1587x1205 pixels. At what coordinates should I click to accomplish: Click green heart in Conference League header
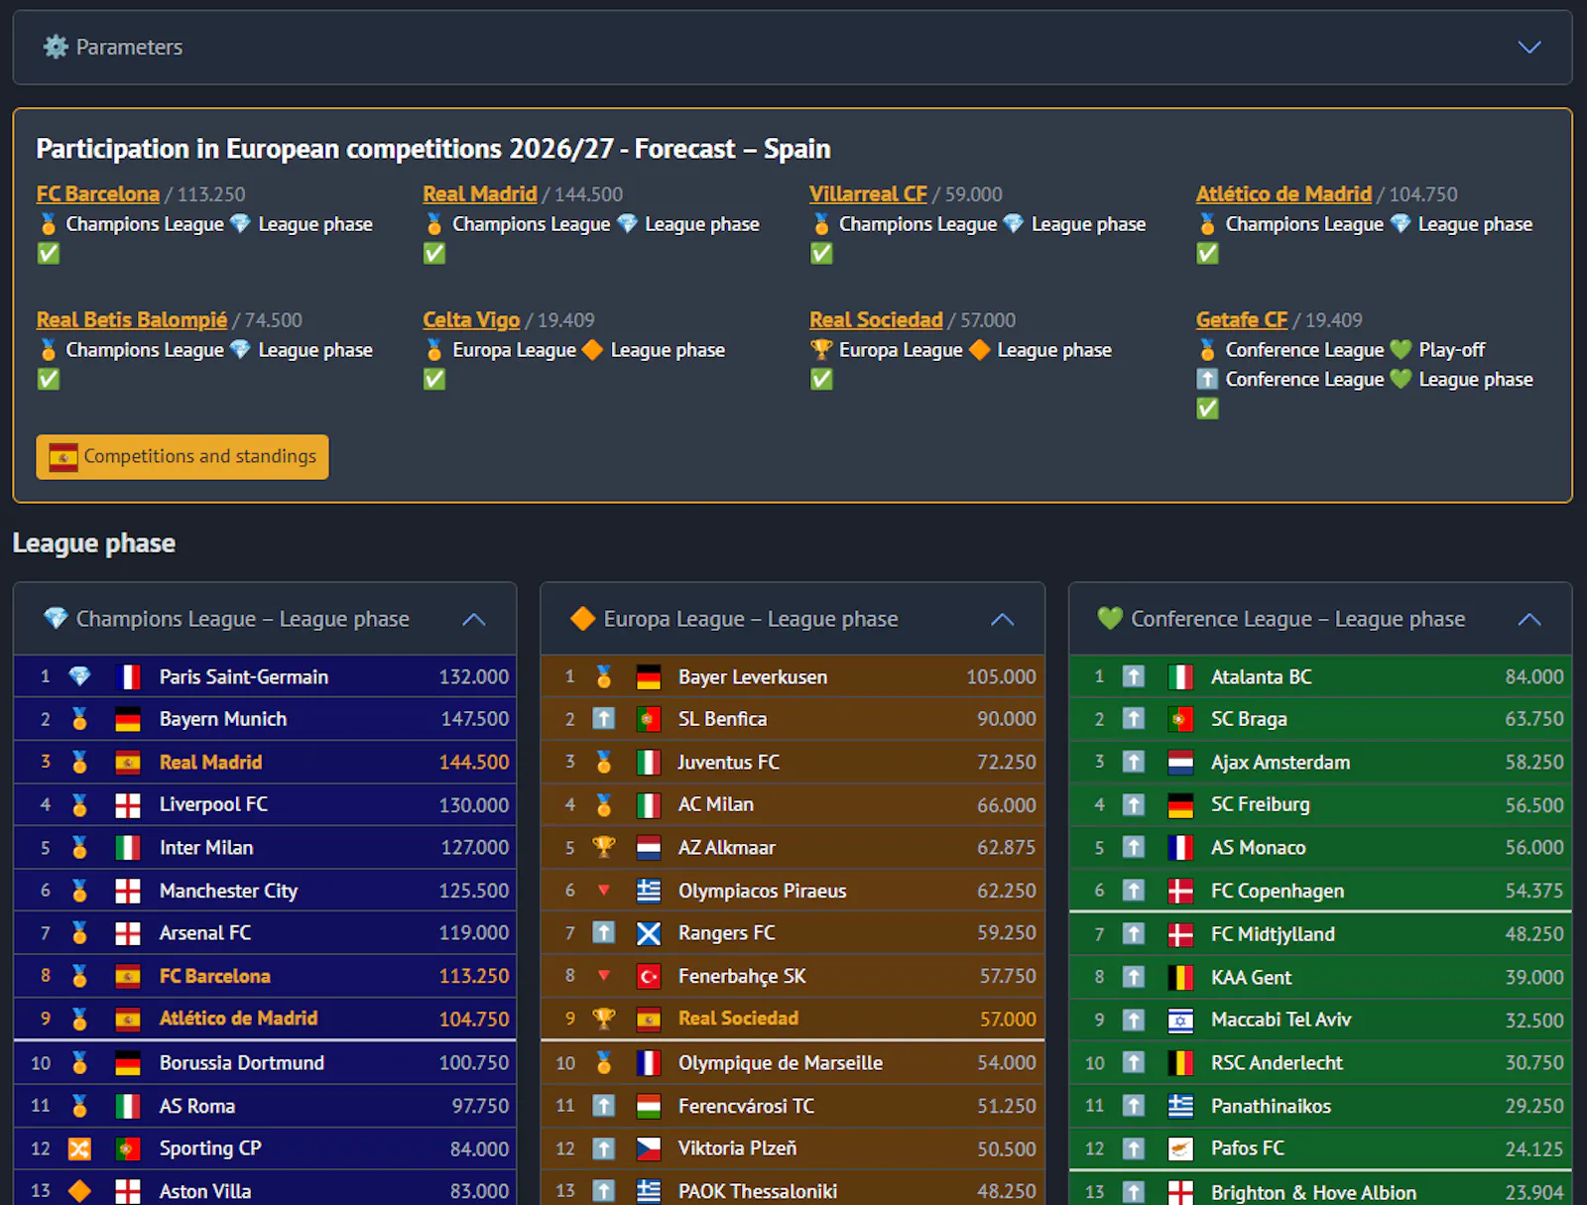click(x=1110, y=619)
